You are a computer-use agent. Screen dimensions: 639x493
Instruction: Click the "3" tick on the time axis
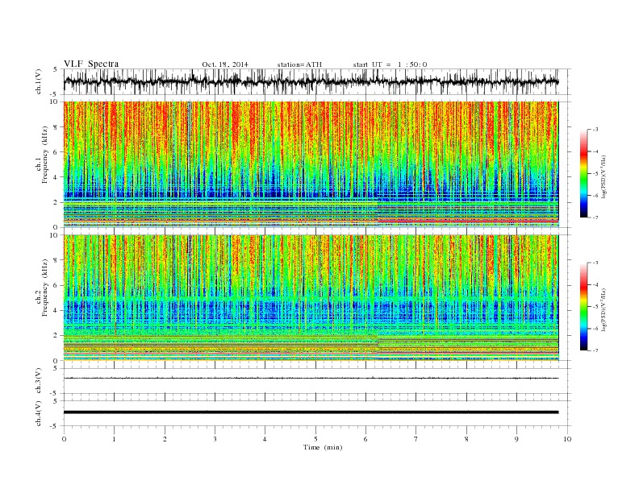click(215, 439)
